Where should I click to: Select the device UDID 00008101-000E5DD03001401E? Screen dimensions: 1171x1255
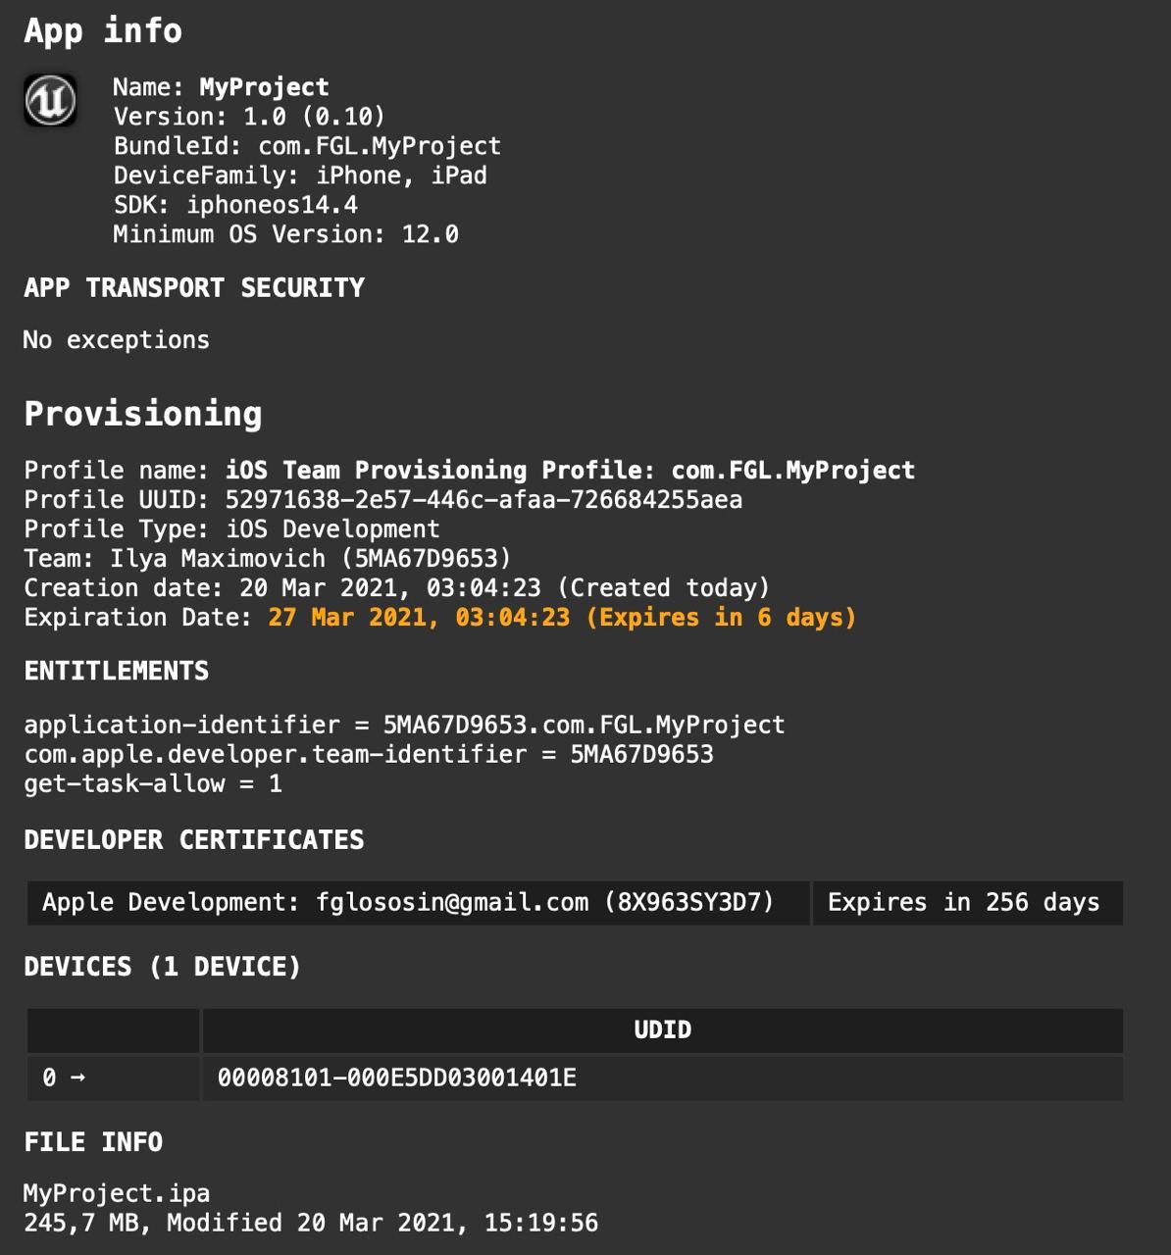pos(397,1079)
